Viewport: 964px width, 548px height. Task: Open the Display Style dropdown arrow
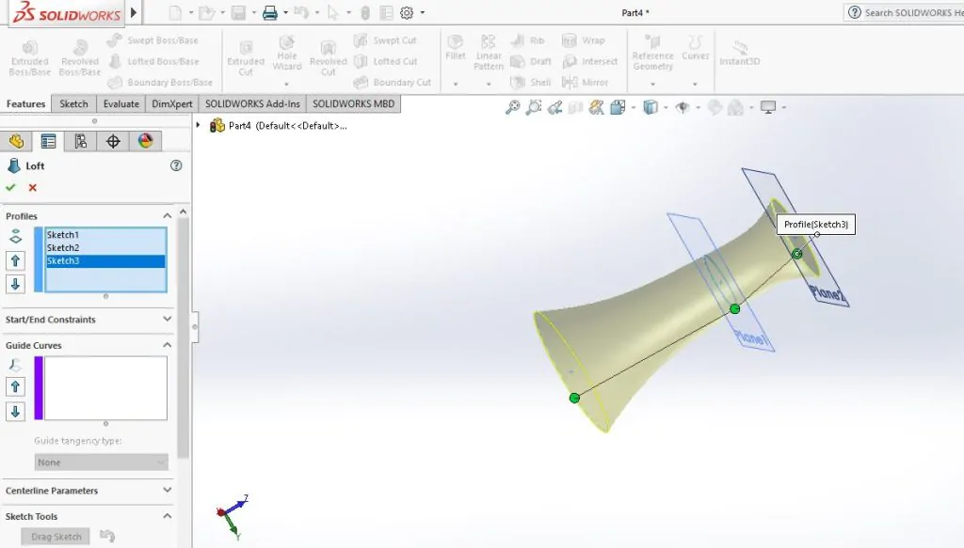666,108
